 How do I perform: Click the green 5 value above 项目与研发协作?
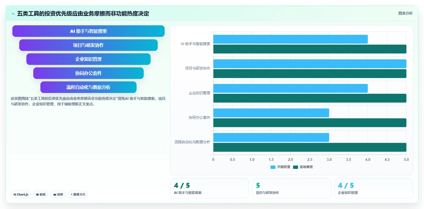(x=258, y=186)
